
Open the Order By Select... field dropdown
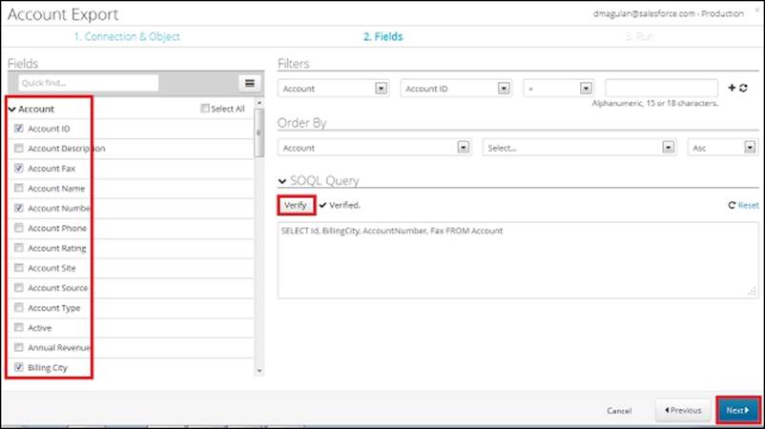pos(574,148)
